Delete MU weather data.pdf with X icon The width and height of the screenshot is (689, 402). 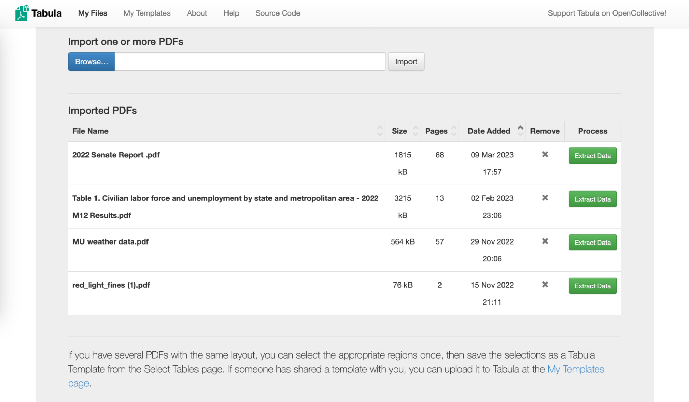coord(545,241)
